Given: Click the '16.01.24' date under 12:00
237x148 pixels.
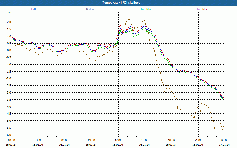Looking at the screenshot, I should pyautogui.click(x=118, y=145).
